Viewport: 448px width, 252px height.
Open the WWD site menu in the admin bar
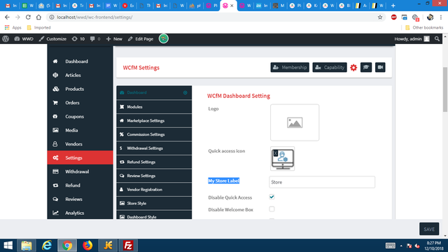click(24, 39)
